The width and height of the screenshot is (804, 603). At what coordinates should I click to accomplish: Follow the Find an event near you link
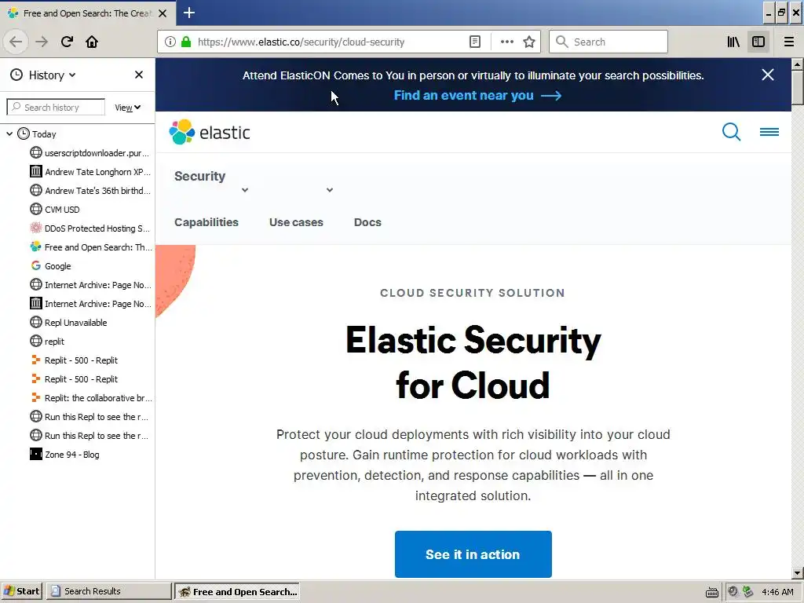click(477, 95)
